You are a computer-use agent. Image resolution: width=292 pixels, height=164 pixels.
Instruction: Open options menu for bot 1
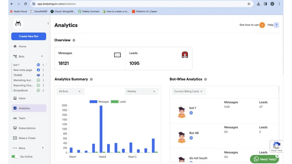[43, 65]
